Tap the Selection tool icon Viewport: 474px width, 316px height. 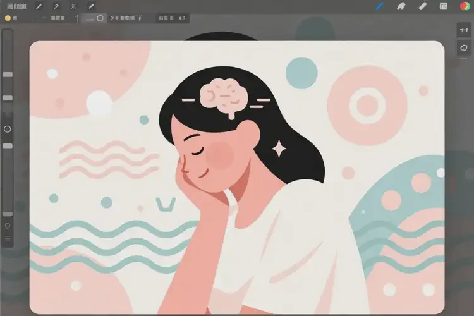tap(73, 6)
